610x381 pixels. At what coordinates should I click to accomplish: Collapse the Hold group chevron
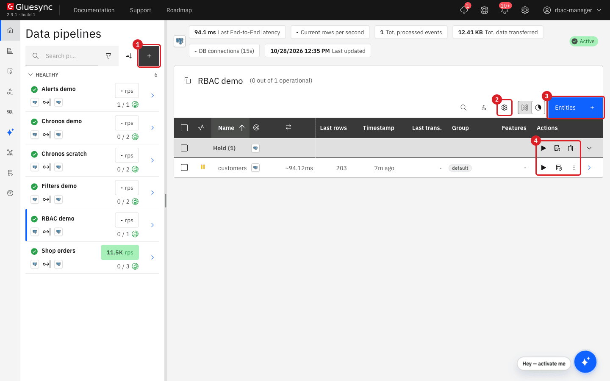point(589,148)
